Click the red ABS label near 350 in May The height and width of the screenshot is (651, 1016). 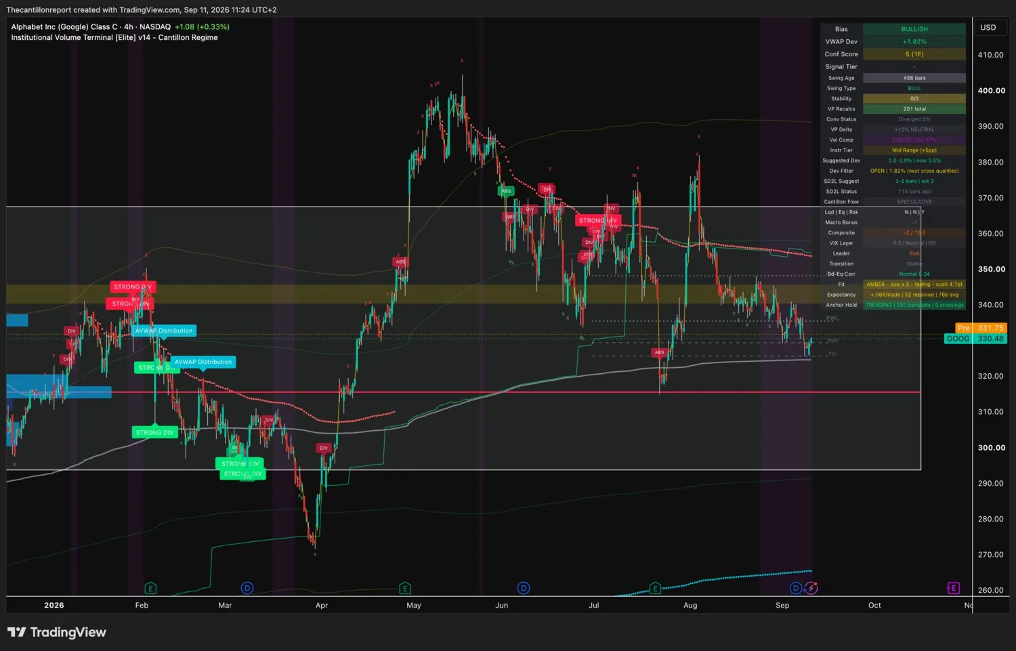[400, 261]
